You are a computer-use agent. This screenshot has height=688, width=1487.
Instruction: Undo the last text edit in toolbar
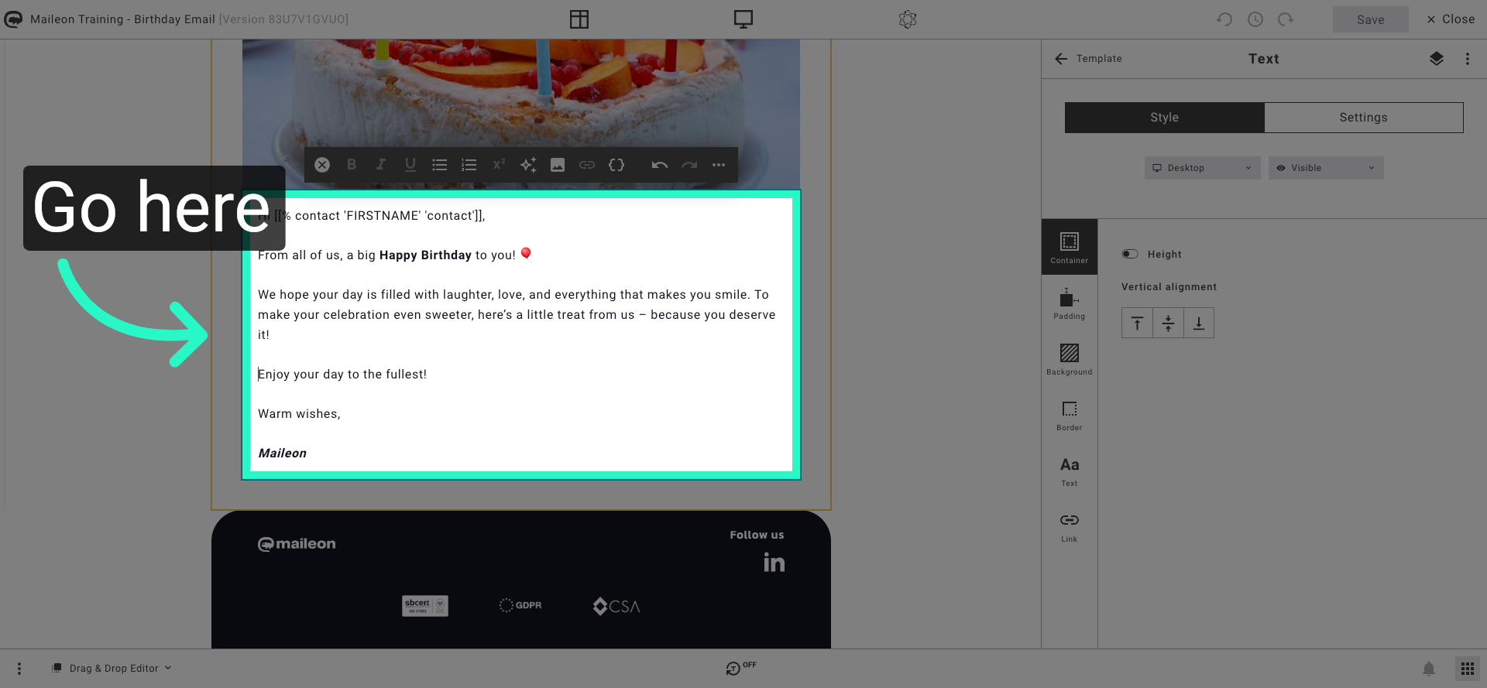click(660, 165)
